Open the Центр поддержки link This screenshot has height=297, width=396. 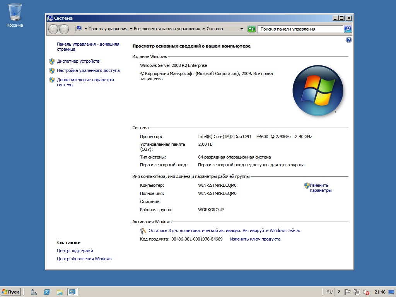click(75, 251)
